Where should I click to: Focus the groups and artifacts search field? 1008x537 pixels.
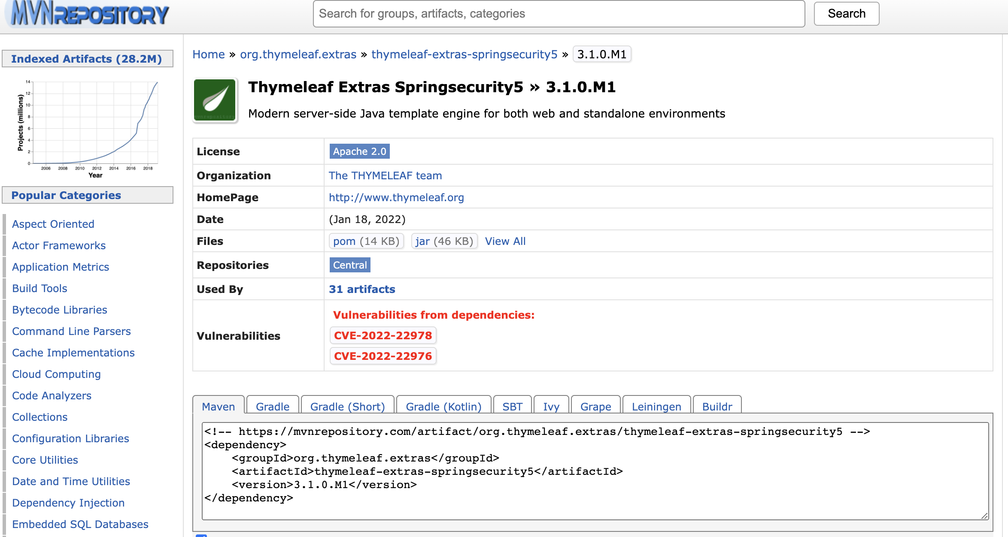[559, 14]
